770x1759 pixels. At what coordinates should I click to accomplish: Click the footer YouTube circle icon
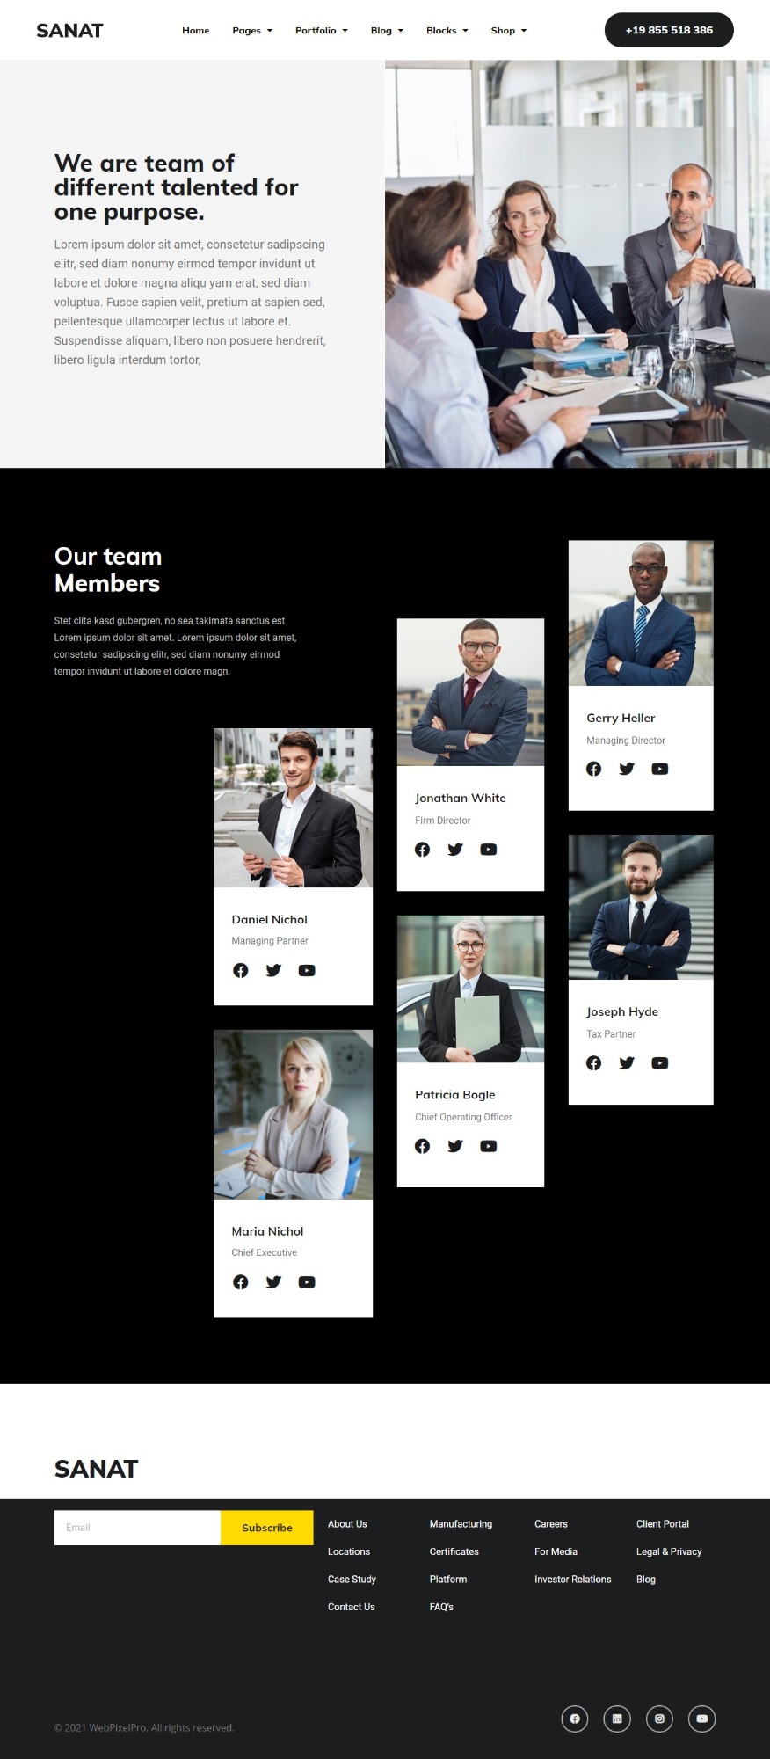[x=701, y=1719]
